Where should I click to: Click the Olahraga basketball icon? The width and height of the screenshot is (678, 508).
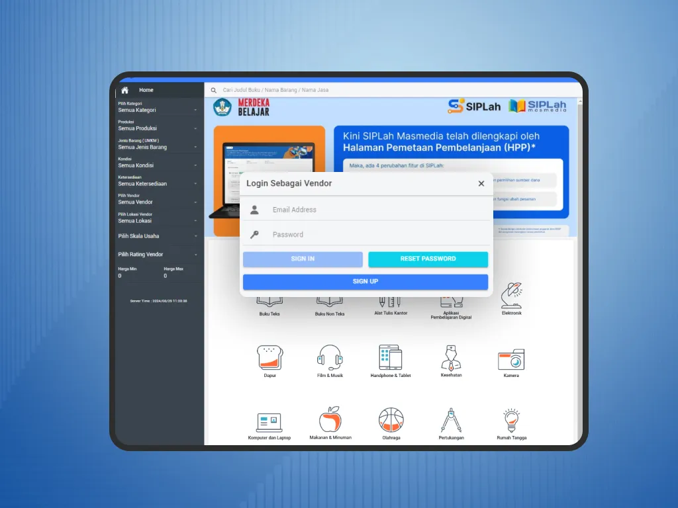coord(391,420)
